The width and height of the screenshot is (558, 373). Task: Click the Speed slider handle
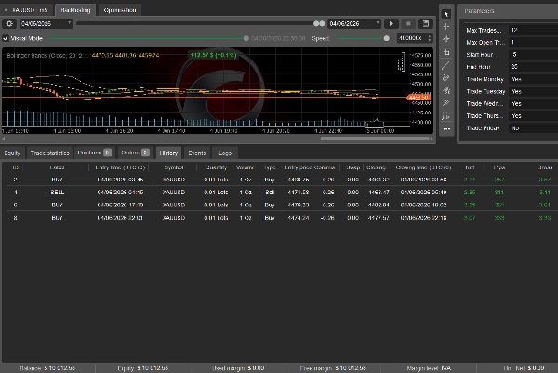(x=387, y=38)
